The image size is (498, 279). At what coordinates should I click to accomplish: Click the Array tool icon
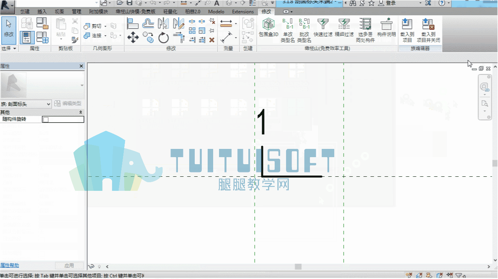point(192,30)
